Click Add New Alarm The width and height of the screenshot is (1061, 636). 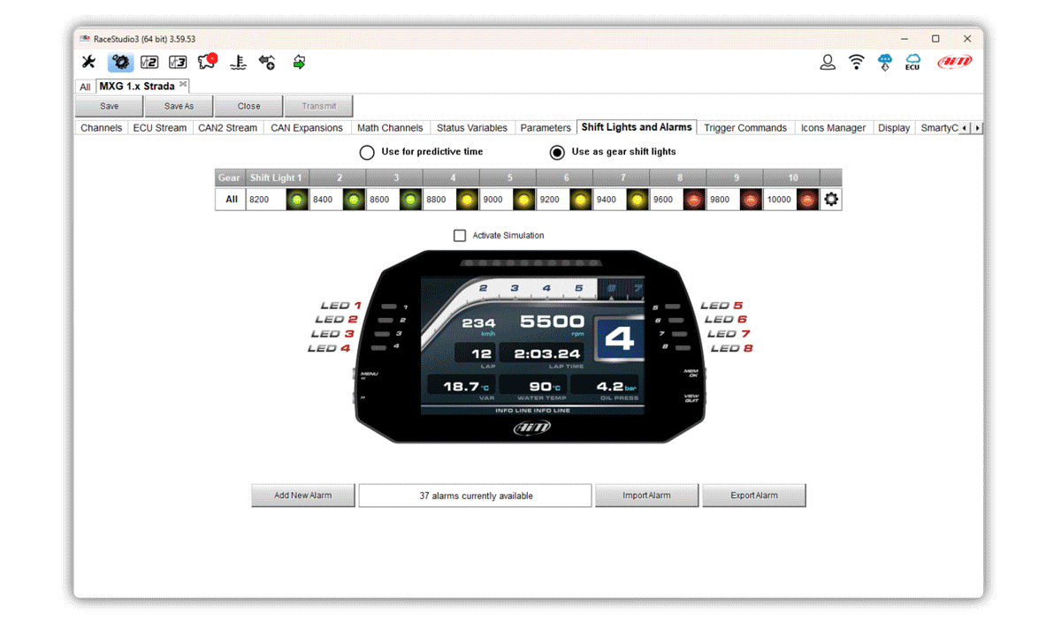pyautogui.click(x=303, y=496)
